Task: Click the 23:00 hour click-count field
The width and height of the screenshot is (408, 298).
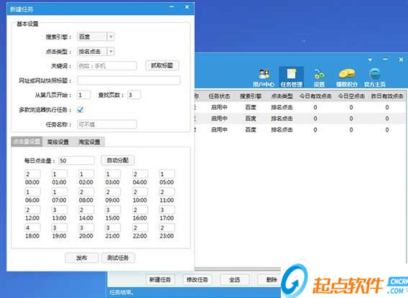Action: [167, 228]
